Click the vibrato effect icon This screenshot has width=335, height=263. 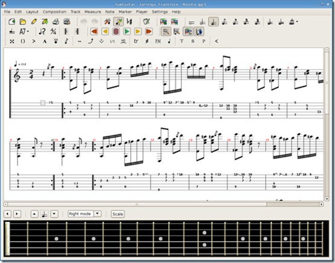pyautogui.click(x=79, y=41)
